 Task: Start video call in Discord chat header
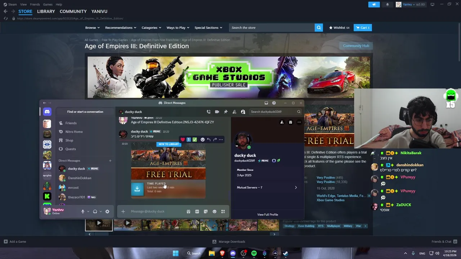pyautogui.click(x=217, y=112)
